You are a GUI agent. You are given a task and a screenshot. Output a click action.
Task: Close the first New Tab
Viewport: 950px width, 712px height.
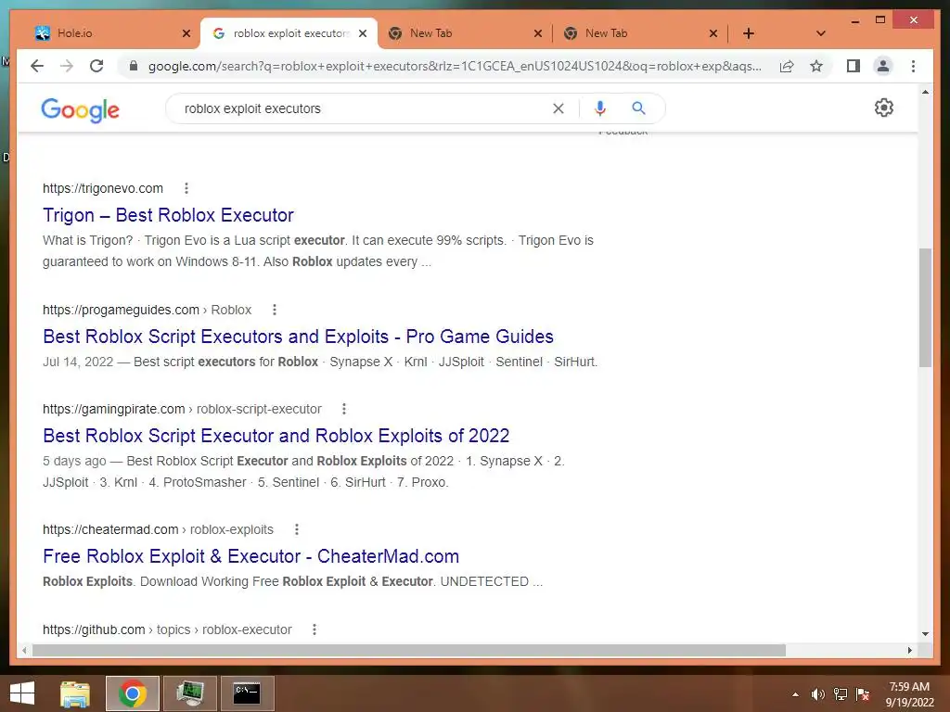538,33
